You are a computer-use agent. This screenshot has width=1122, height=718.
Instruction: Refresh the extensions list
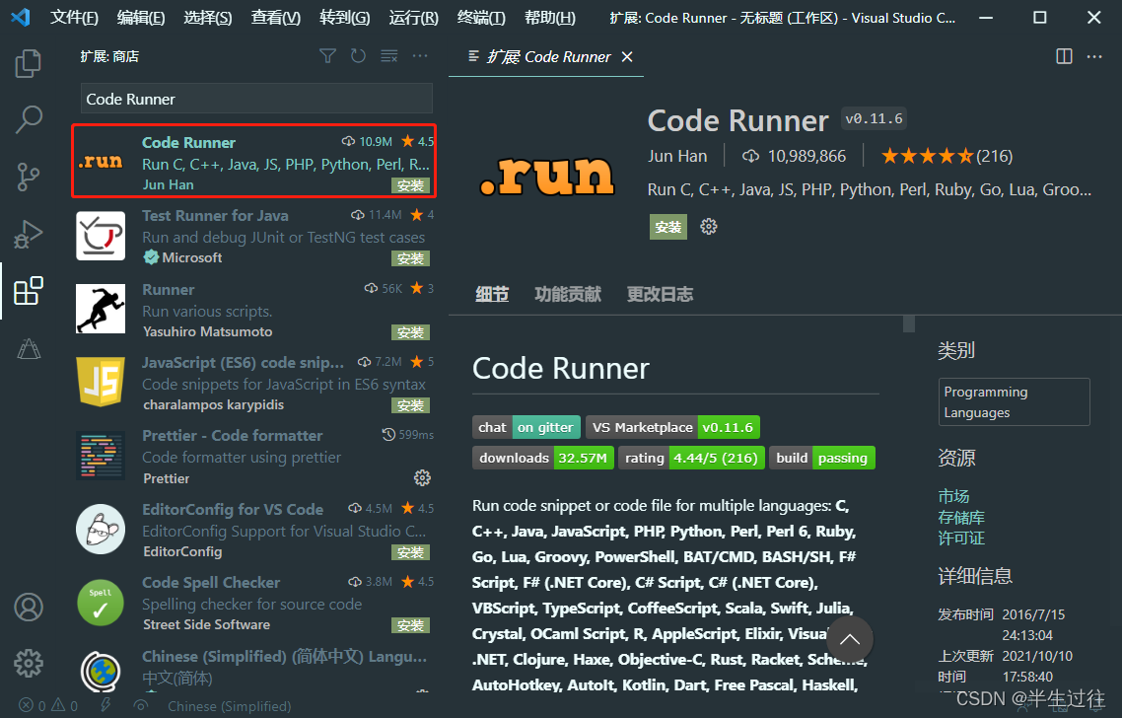[x=358, y=56]
